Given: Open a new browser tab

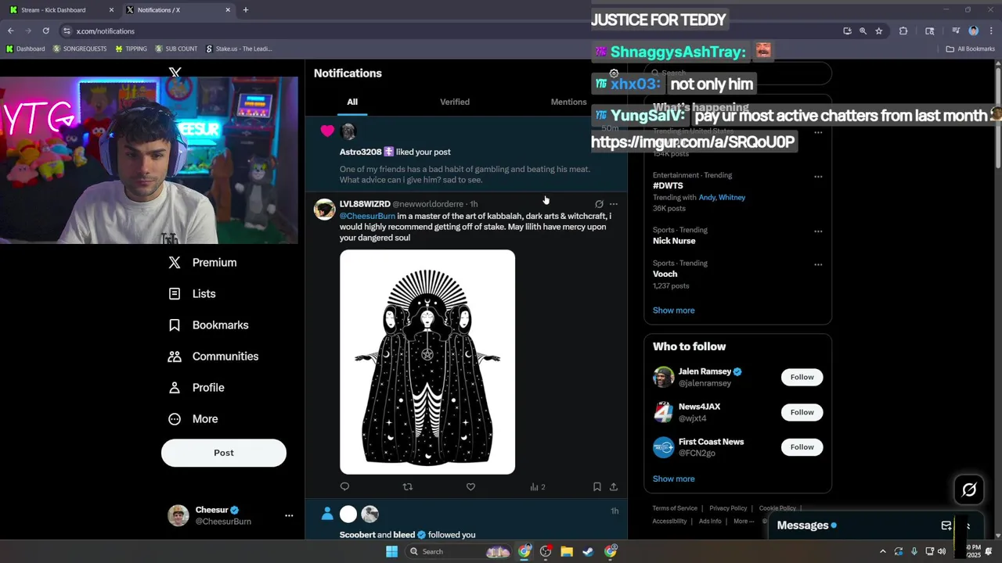Looking at the screenshot, I should pyautogui.click(x=246, y=10).
